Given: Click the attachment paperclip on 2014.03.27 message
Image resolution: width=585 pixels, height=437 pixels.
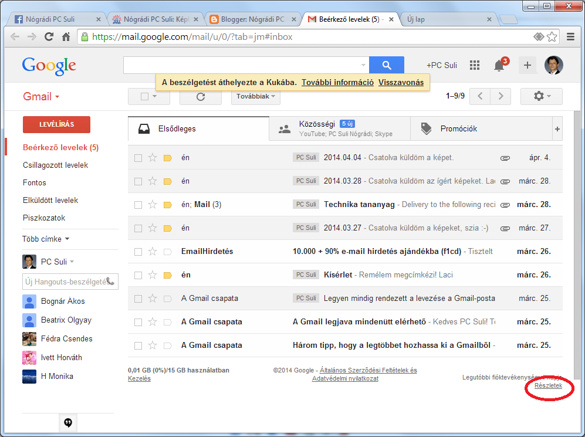Looking at the screenshot, I should tap(505, 228).
